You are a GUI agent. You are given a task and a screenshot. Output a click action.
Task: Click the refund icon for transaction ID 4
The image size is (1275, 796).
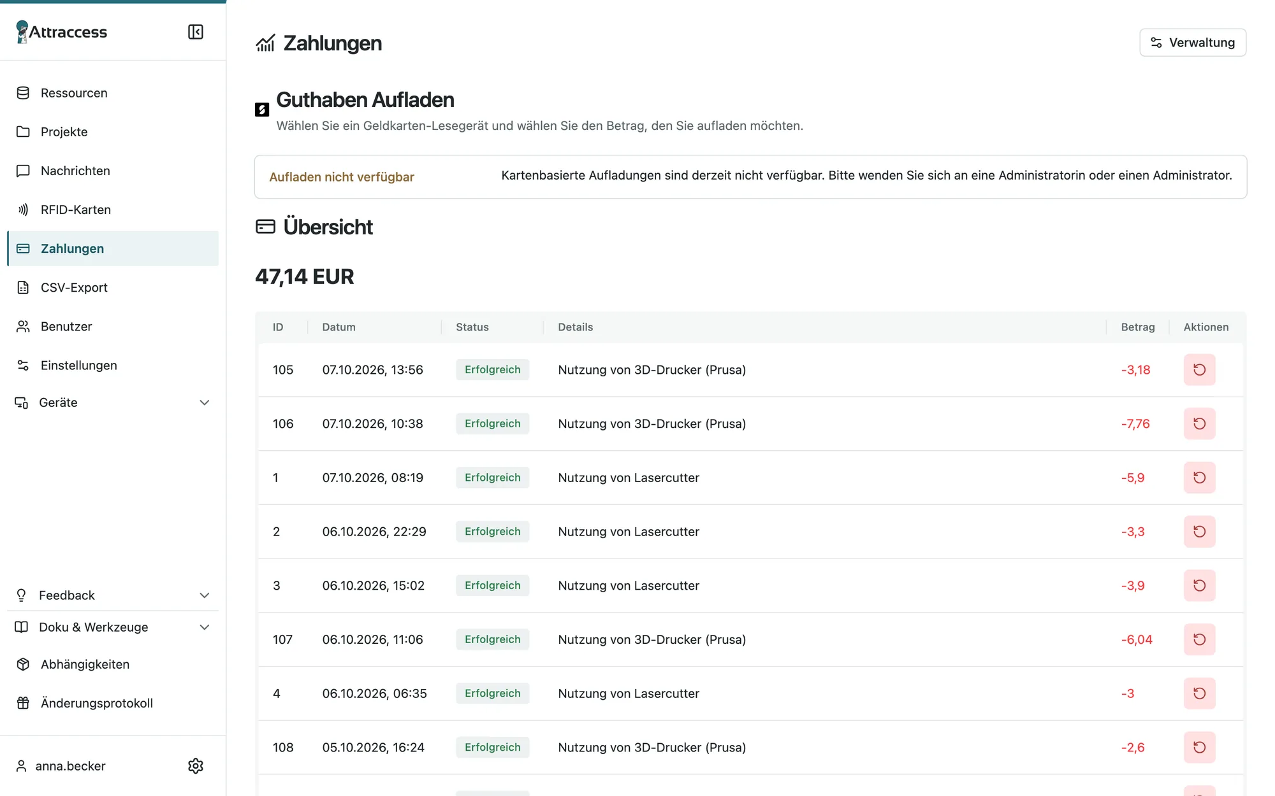click(x=1199, y=693)
